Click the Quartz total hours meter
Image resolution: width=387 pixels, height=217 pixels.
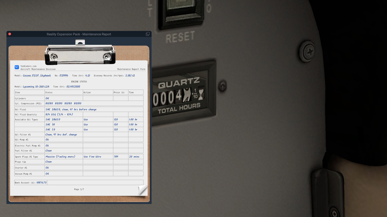click(183, 92)
